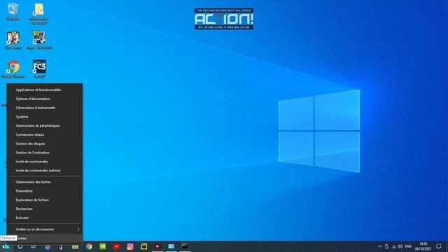Image resolution: width=448 pixels, height=252 pixels.
Task: Open Paramètres from the menu
Action: click(x=45, y=191)
